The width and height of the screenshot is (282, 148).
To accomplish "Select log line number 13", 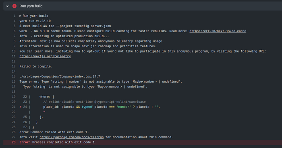I will pos(14,67).
